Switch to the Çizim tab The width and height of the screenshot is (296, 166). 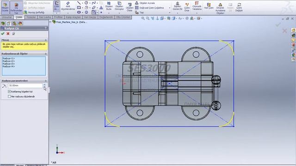click(19, 17)
